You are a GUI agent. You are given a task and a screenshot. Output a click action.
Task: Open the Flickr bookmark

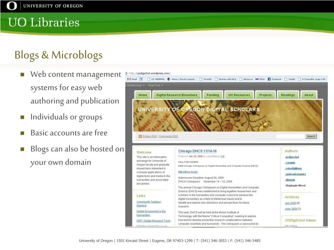[260, 79]
